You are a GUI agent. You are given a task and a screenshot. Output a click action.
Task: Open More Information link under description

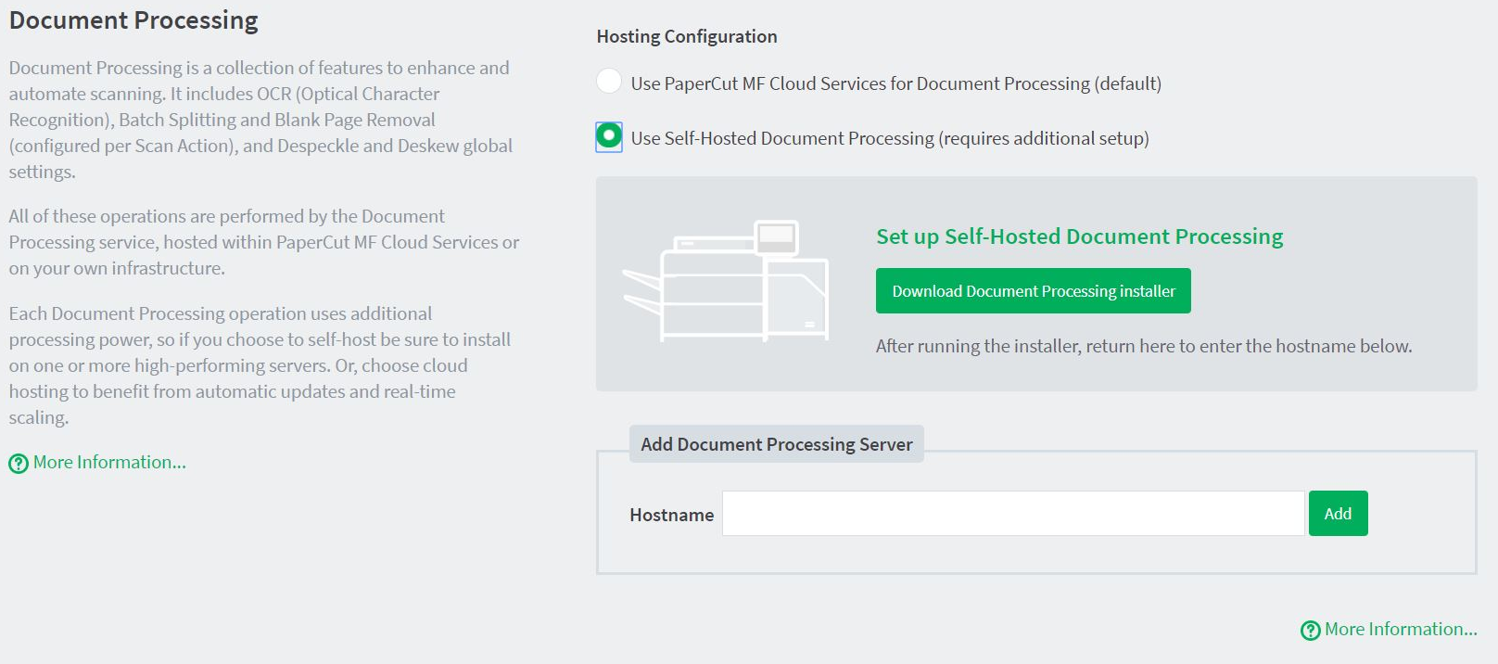[x=109, y=462]
